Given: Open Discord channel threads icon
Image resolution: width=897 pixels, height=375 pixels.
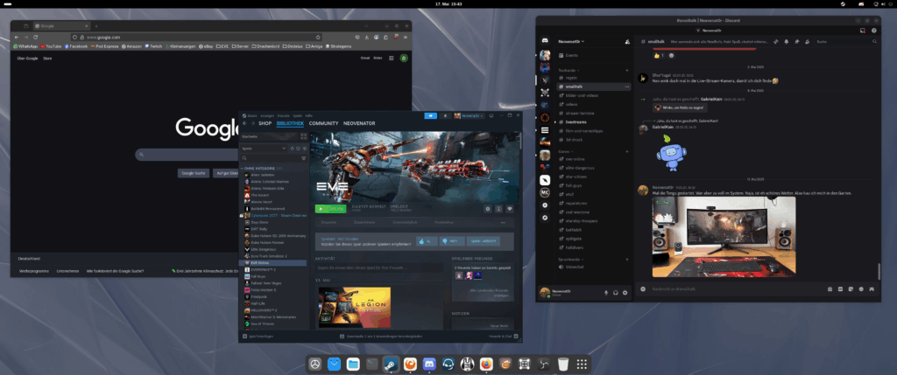Looking at the screenshot, I should 776,42.
